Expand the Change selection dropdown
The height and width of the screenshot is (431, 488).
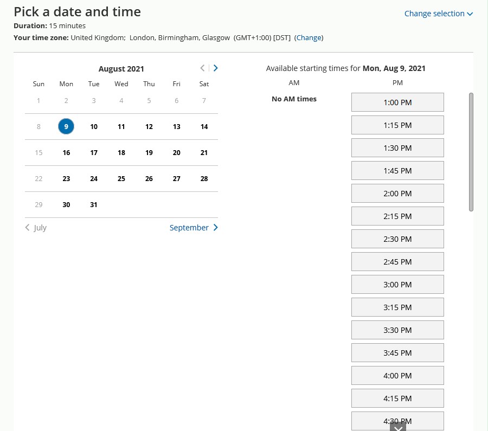click(x=438, y=14)
